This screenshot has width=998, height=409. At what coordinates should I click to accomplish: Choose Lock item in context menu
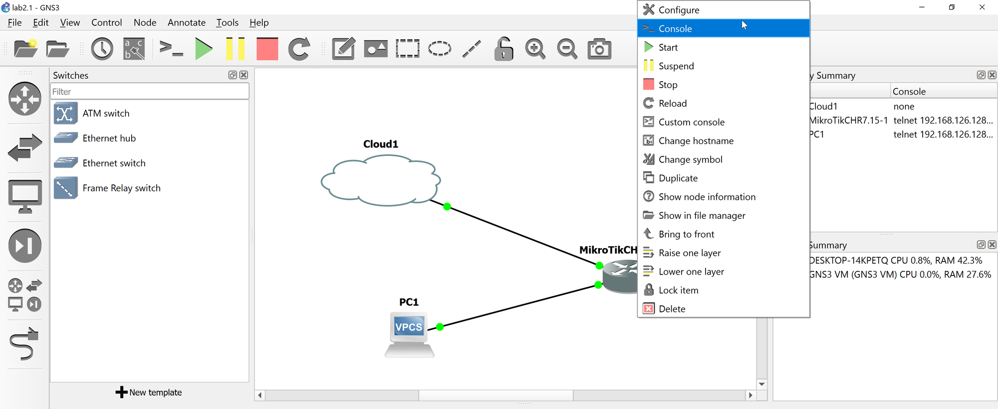tap(724, 290)
